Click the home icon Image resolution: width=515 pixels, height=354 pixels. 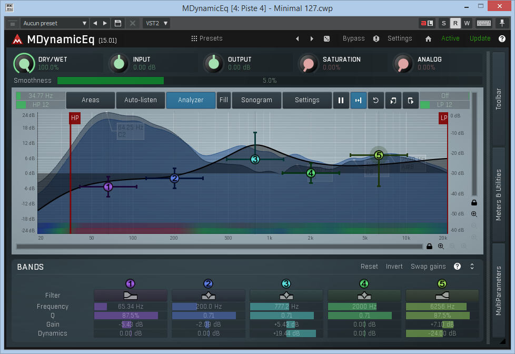[x=428, y=39]
